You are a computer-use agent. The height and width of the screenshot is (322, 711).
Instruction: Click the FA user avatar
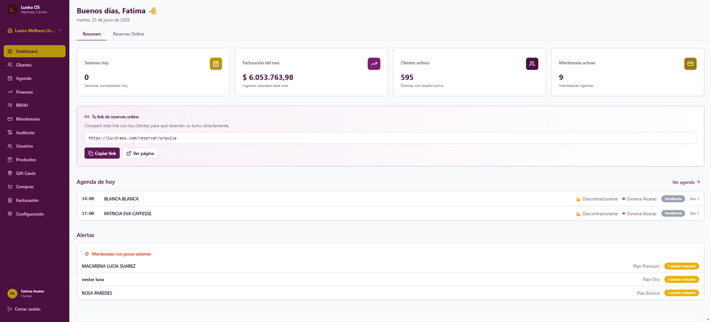(12, 293)
